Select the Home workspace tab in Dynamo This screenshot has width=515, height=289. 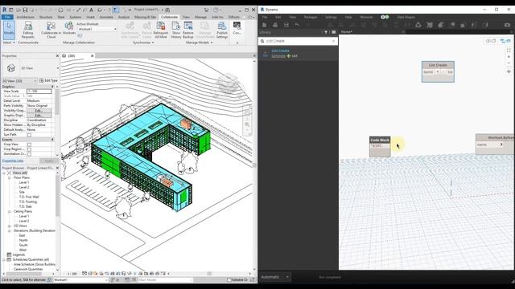click(x=347, y=32)
